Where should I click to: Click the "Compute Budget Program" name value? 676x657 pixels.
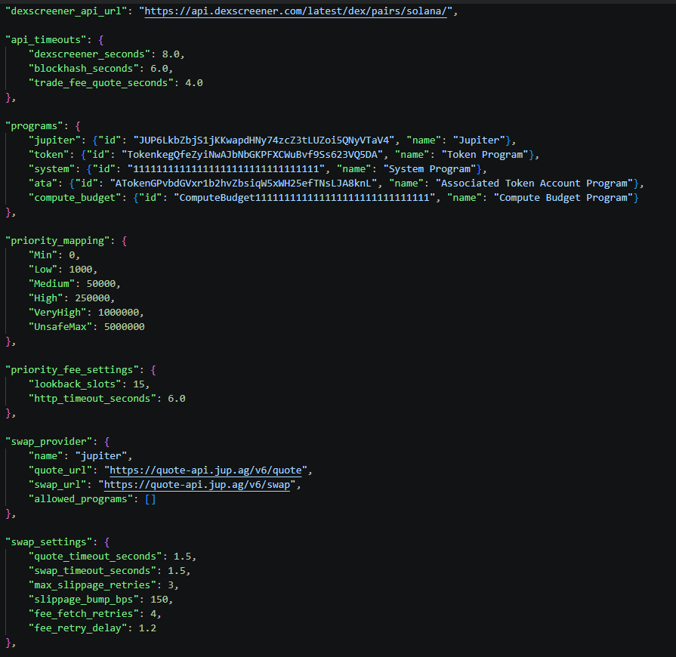[563, 198]
